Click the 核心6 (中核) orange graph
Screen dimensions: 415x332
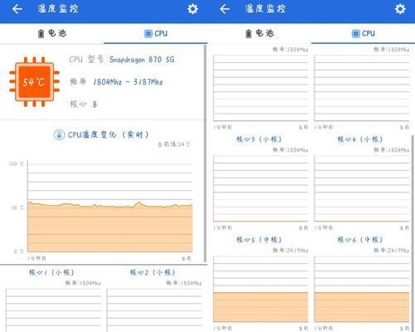[x=362, y=289]
